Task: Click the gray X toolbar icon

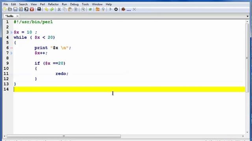Action: click(x=134, y=9)
